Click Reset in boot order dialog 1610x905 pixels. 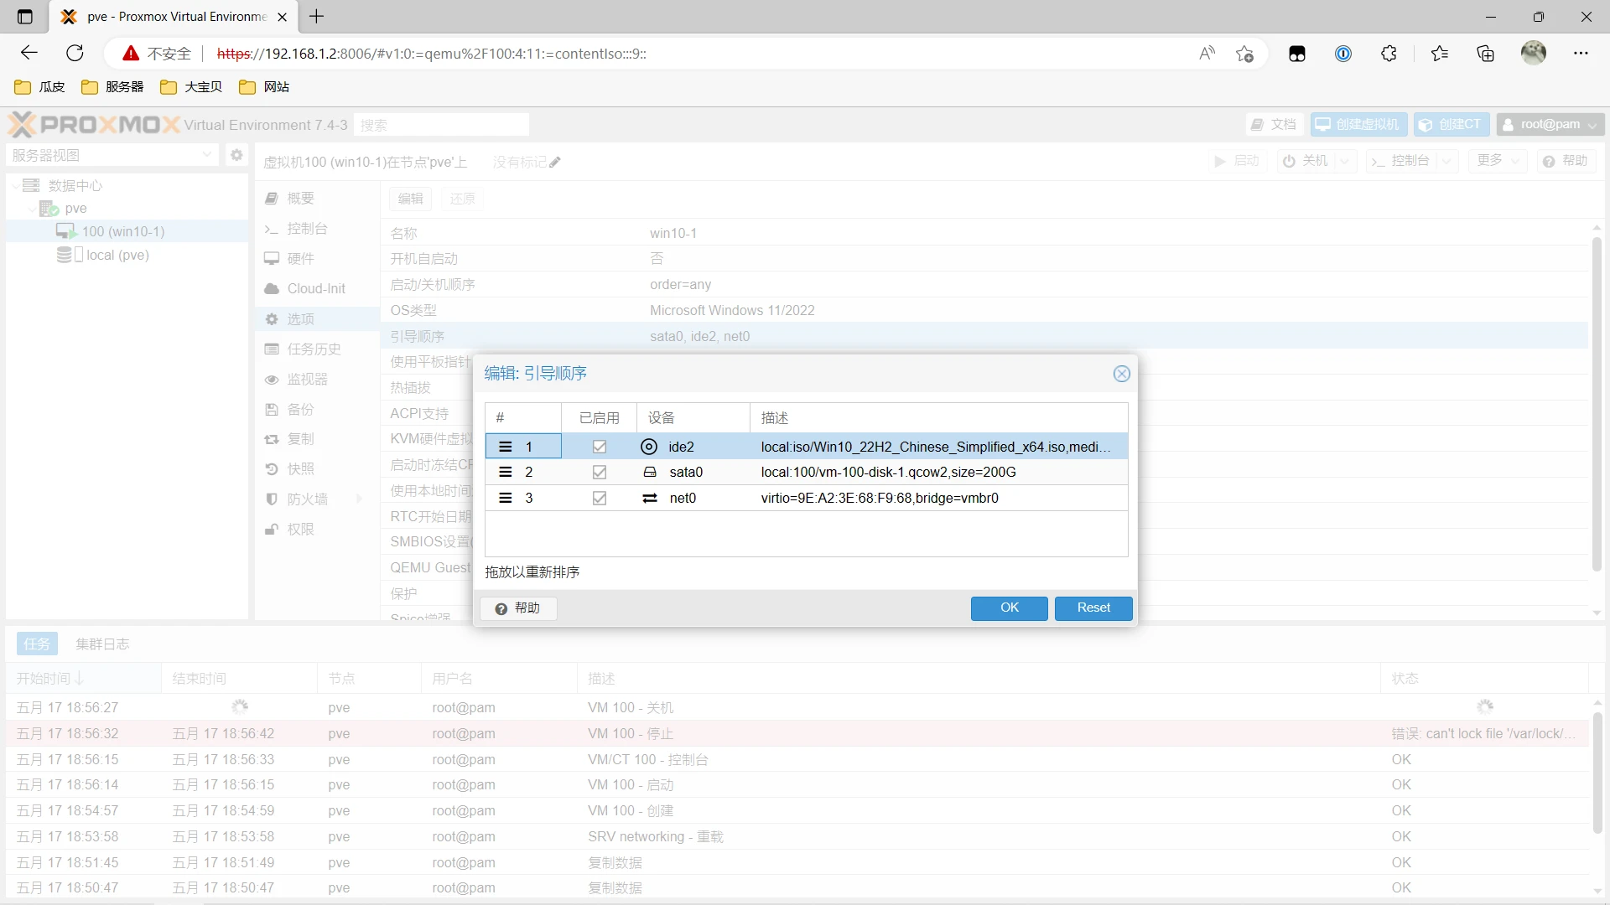pyautogui.click(x=1093, y=608)
